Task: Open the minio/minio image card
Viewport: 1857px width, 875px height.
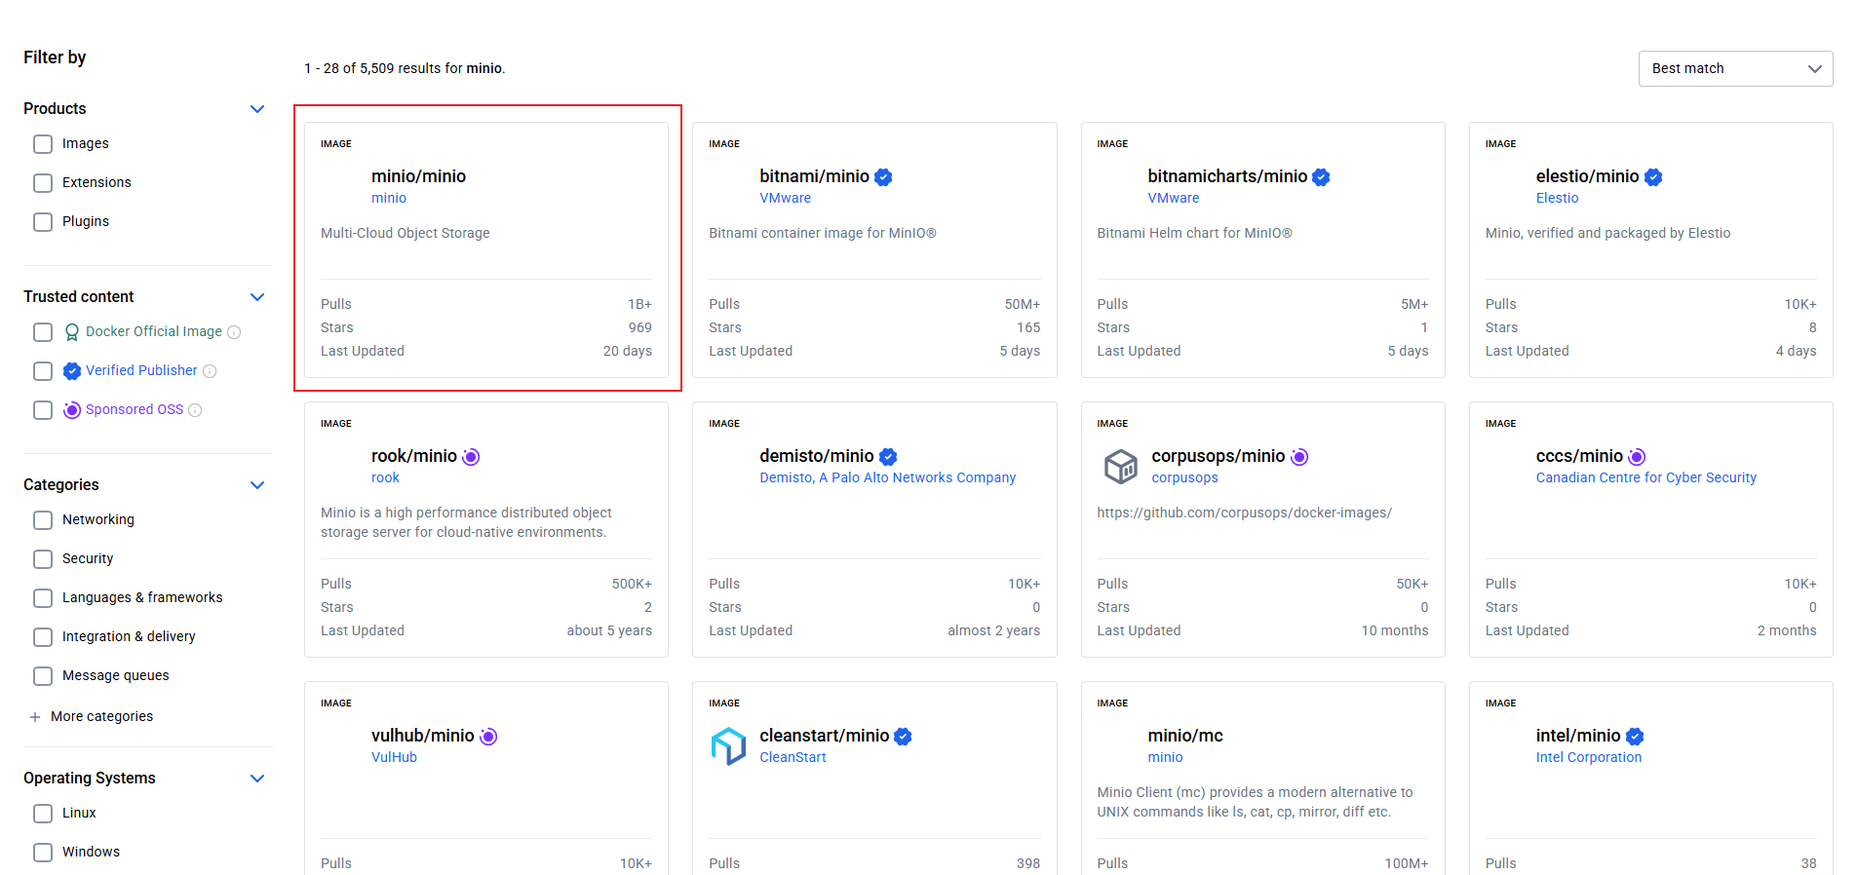Action: tap(486, 249)
